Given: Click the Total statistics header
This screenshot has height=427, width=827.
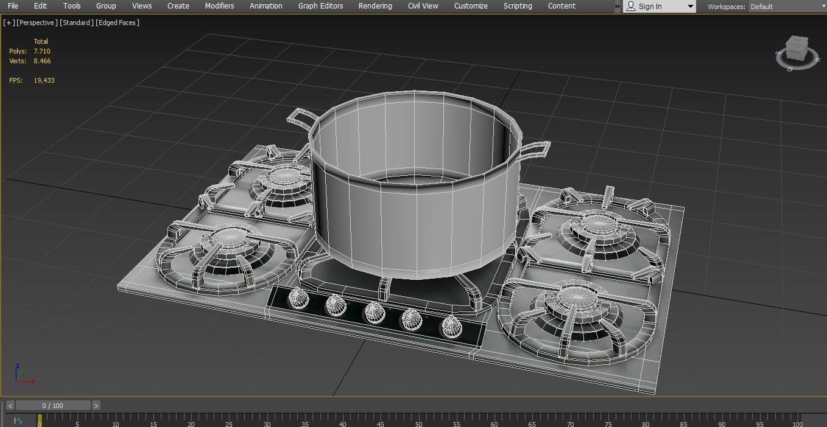Looking at the screenshot, I should (41, 41).
